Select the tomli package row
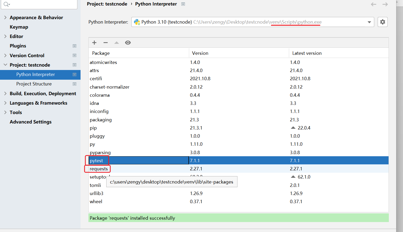 click(x=238, y=185)
